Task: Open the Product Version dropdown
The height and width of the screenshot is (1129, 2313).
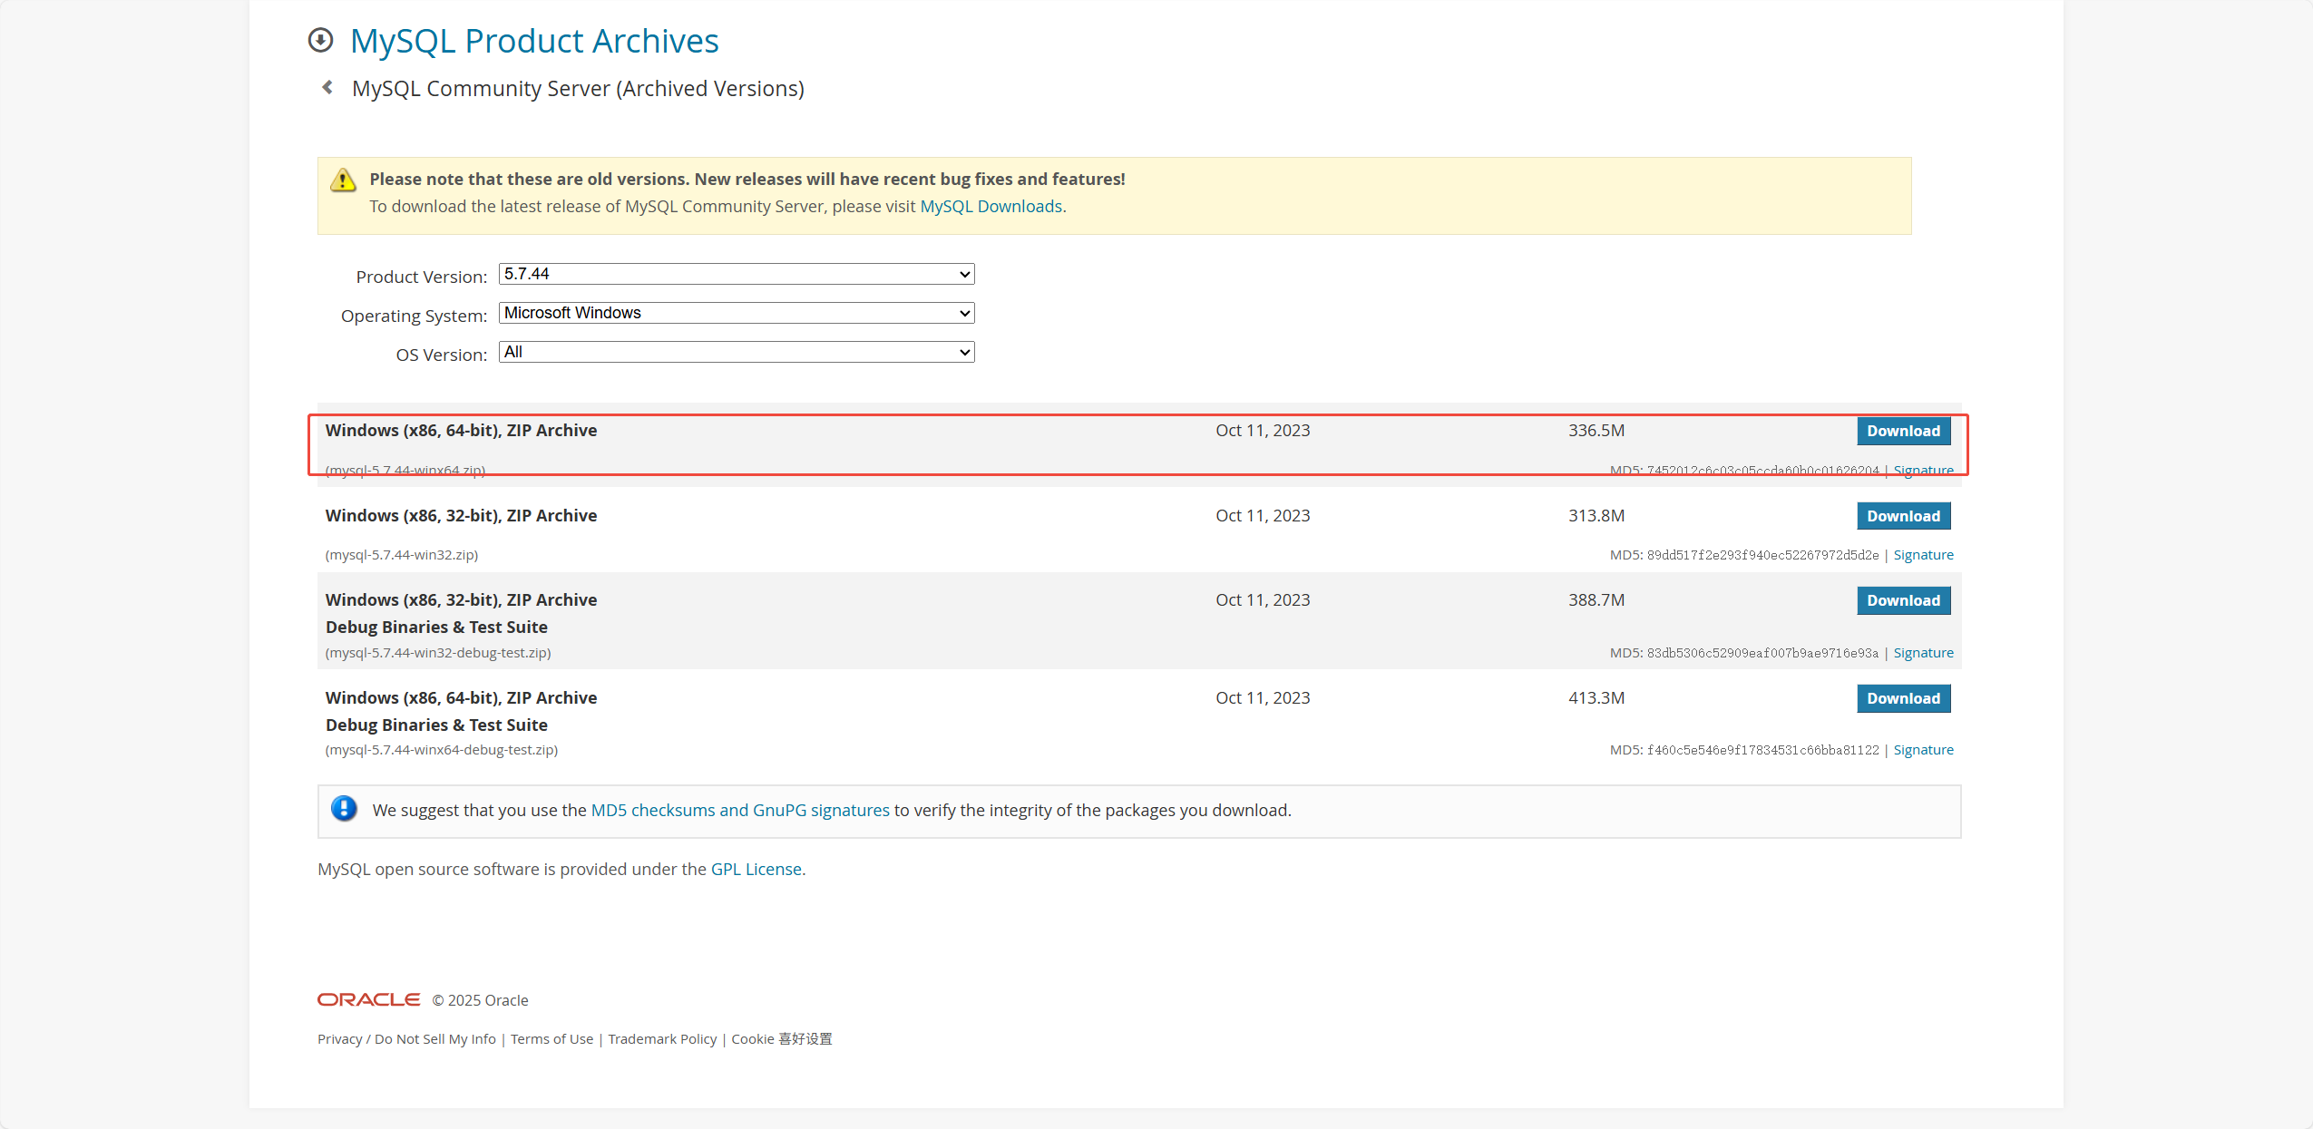Action: (x=736, y=274)
